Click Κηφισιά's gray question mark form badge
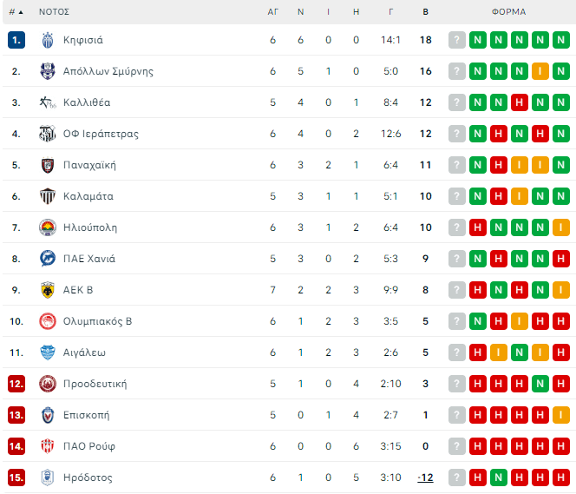The image size is (576, 494). click(457, 40)
